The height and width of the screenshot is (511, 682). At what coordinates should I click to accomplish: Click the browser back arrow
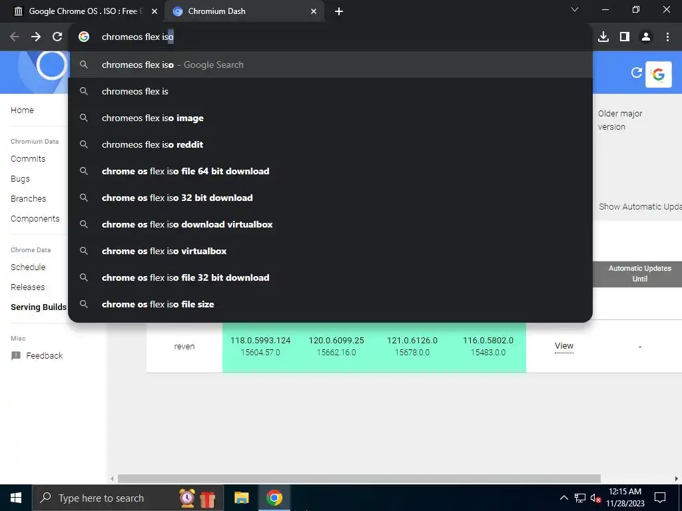pyautogui.click(x=15, y=37)
